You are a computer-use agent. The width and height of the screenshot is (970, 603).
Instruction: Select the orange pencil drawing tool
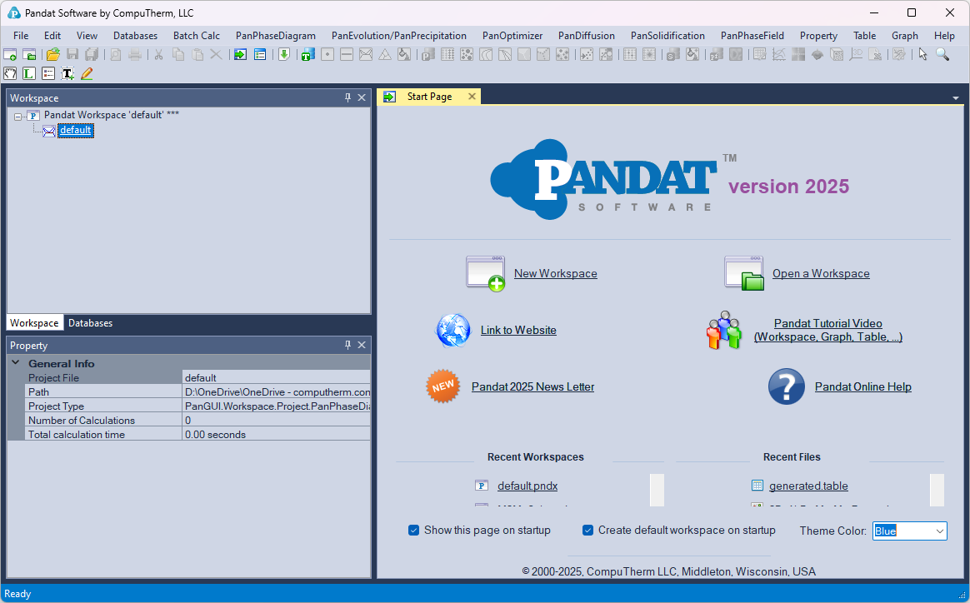click(x=87, y=73)
